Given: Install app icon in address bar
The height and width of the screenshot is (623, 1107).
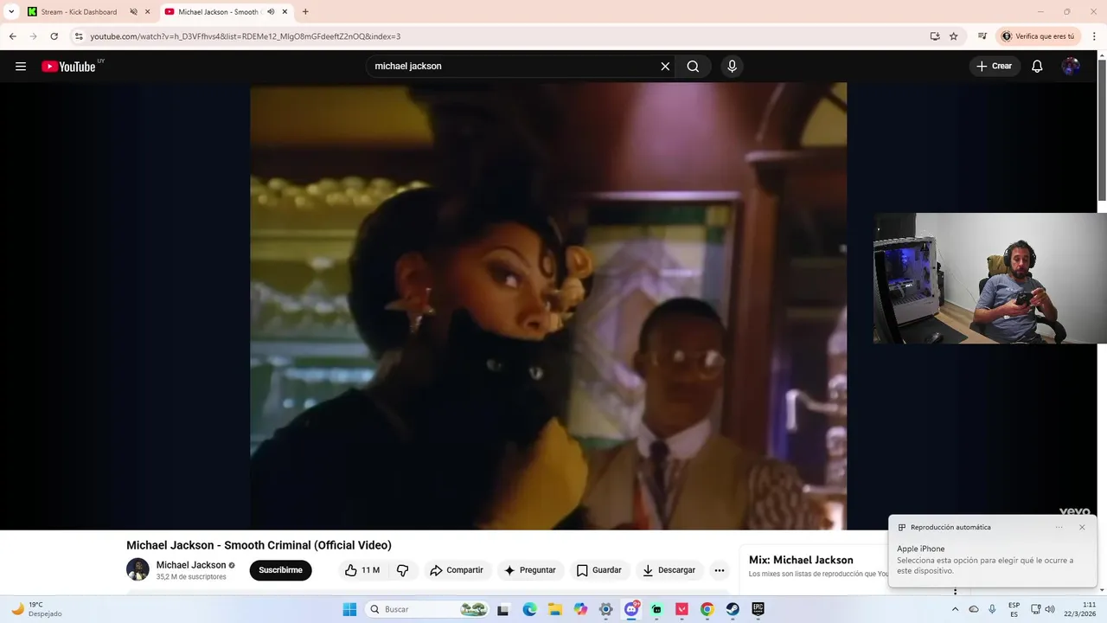Looking at the screenshot, I should click(x=935, y=36).
